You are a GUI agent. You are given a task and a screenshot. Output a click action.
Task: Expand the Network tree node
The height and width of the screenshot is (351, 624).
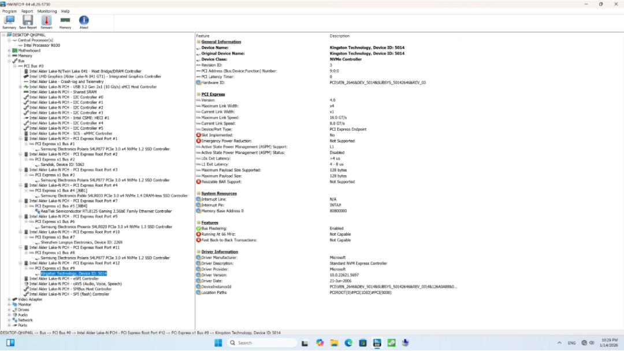click(x=9, y=320)
